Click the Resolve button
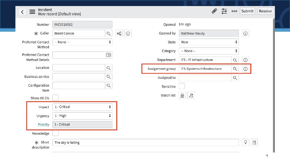 (265, 11)
